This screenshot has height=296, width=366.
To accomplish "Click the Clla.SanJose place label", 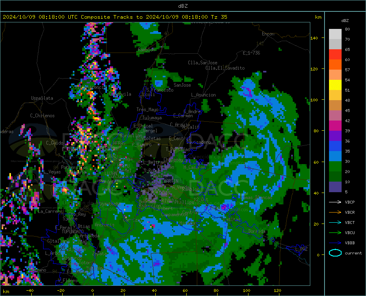I will click(x=203, y=63).
